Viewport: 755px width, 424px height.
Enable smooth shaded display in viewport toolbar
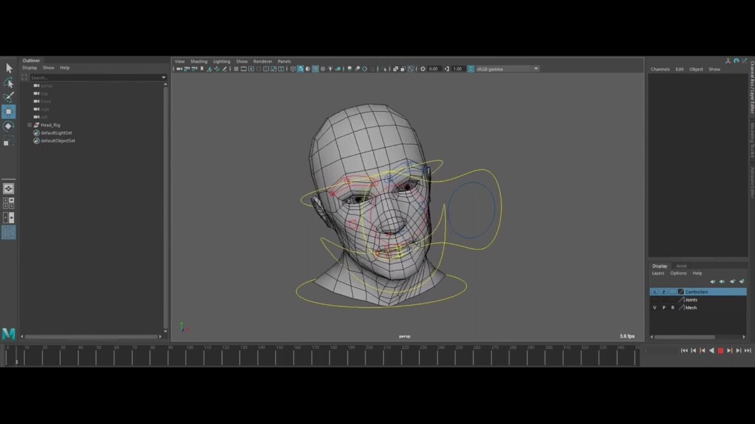click(301, 69)
